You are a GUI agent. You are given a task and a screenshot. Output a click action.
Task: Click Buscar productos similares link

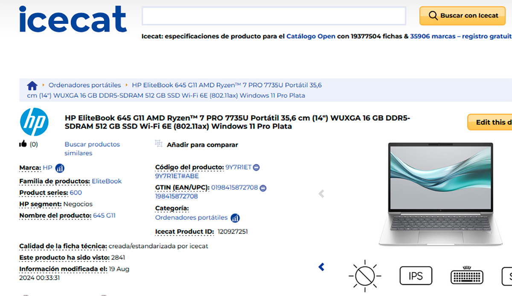pos(92,149)
